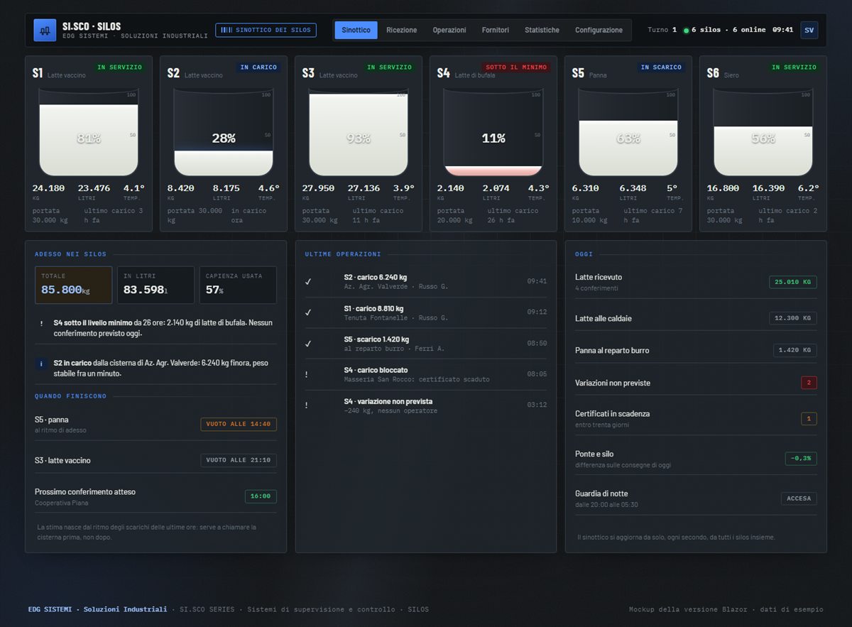Switch to the Statistiche tab

coord(542,30)
